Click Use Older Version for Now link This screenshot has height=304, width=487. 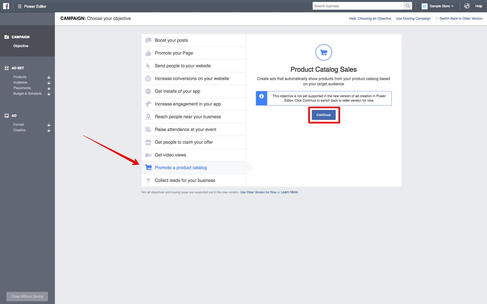pos(258,192)
